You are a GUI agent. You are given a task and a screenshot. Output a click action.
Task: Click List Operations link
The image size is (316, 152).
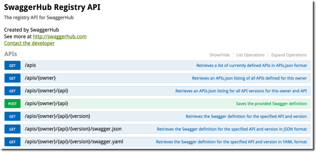coord(250,55)
